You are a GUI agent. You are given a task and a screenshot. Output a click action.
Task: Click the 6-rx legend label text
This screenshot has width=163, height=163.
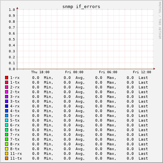[x=15, y=125]
